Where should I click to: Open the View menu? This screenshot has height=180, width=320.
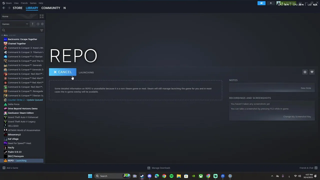point(16,3)
